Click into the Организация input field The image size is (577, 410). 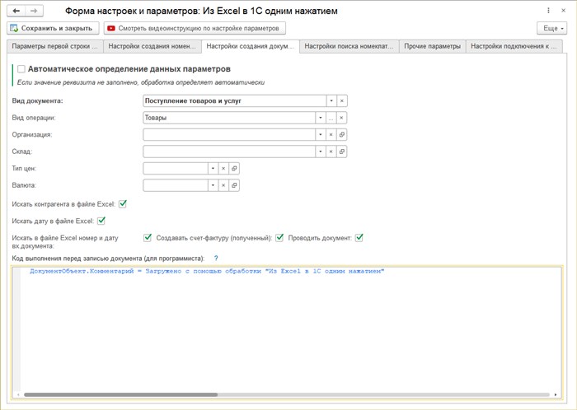tap(229, 134)
